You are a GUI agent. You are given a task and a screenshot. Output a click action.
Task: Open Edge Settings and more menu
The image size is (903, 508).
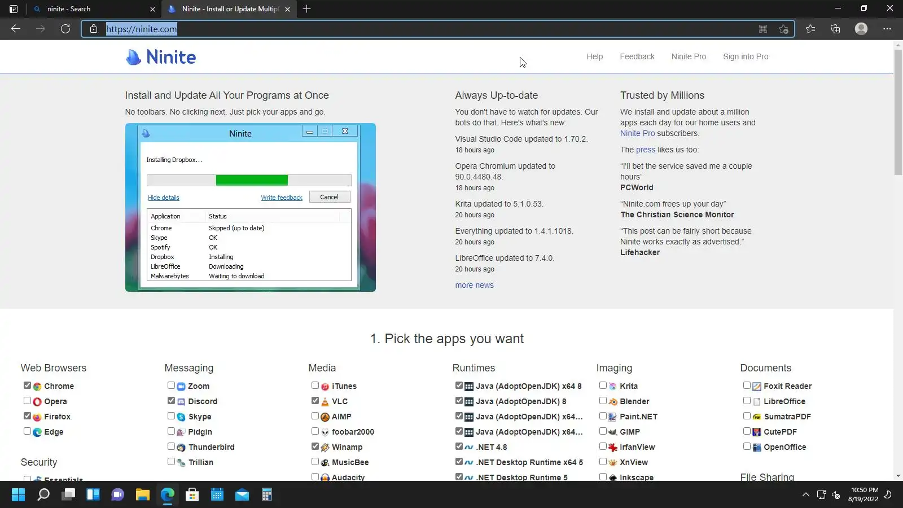pos(887,29)
